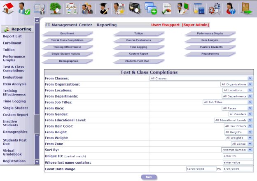Screen dimensions: 257x181
Task: Open the All Height's dropdown
Action: [238, 132]
